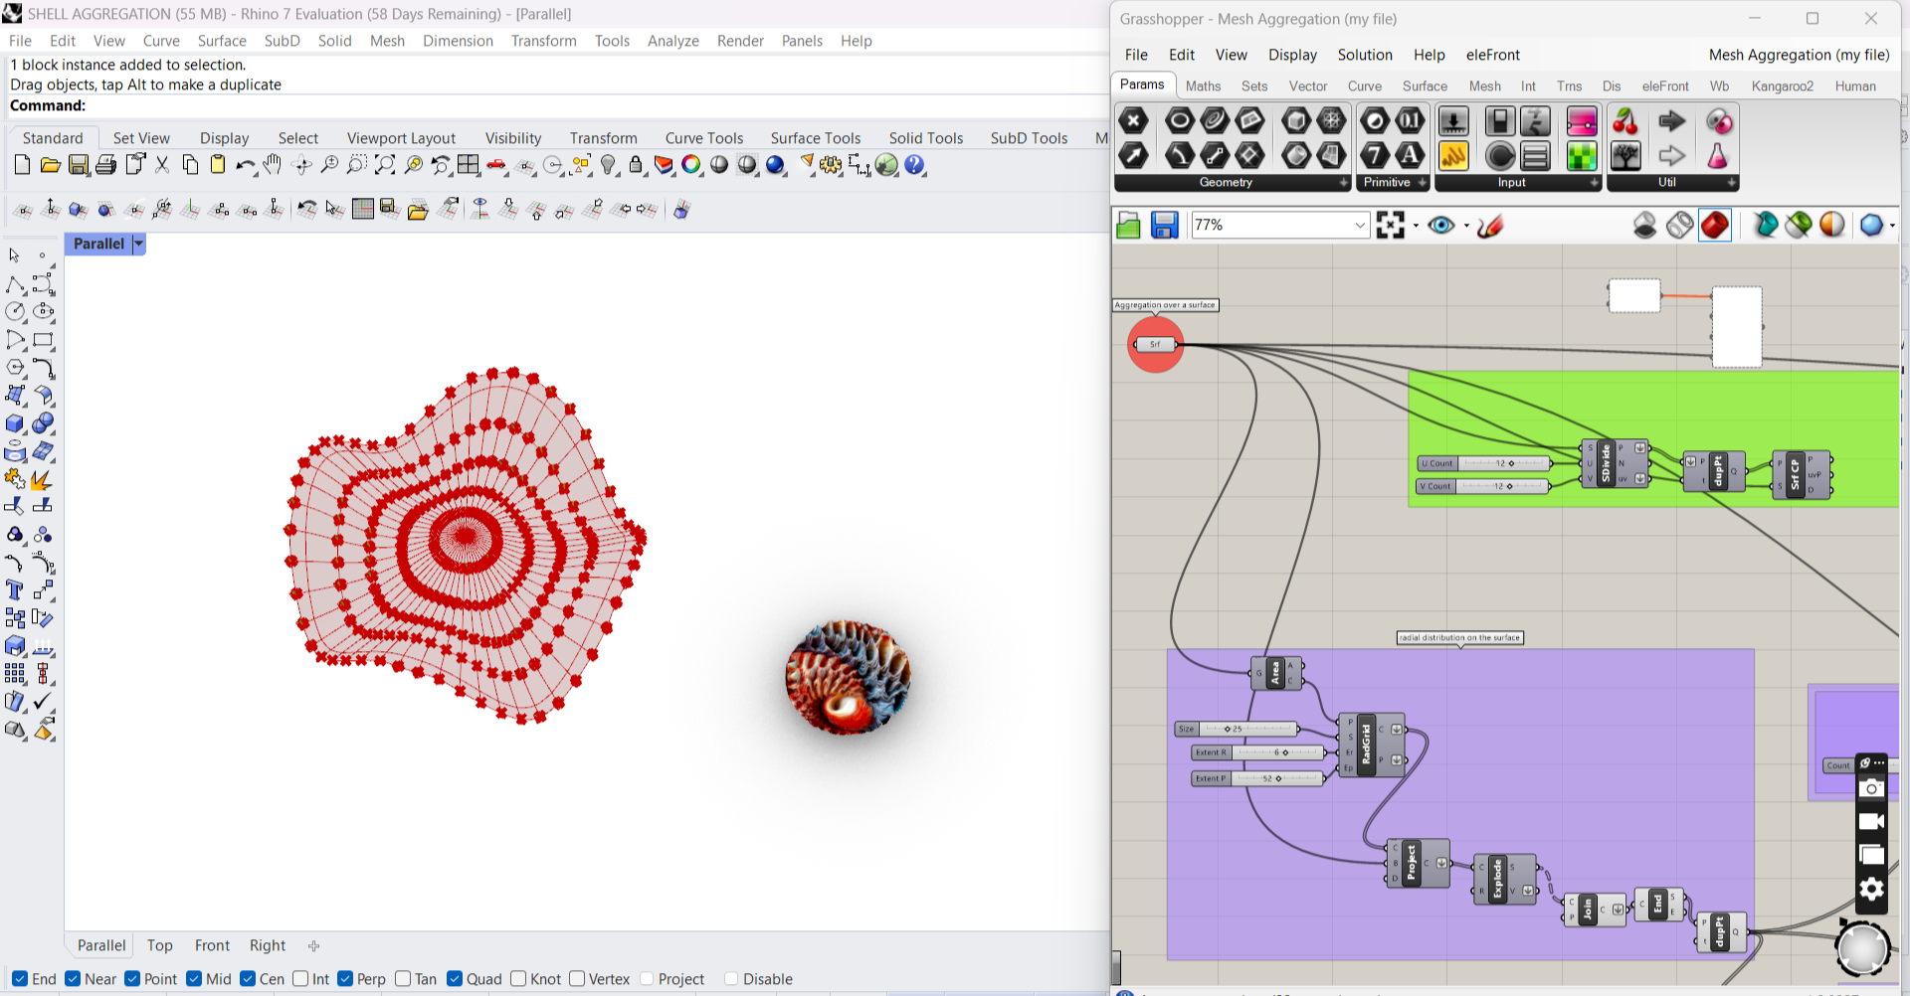Save the Grasshopper document with the floppy icon
The image size is (1910, 996).
[1164, 226]
